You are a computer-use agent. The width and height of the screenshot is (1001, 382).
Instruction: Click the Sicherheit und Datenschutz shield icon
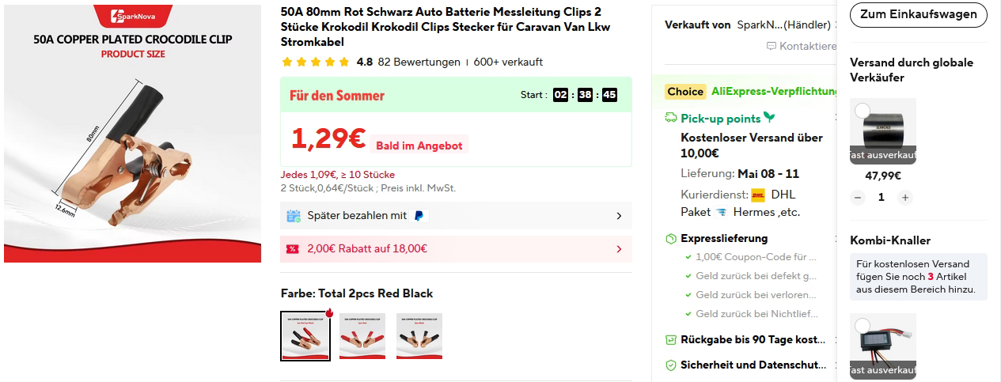click(671, 365)
